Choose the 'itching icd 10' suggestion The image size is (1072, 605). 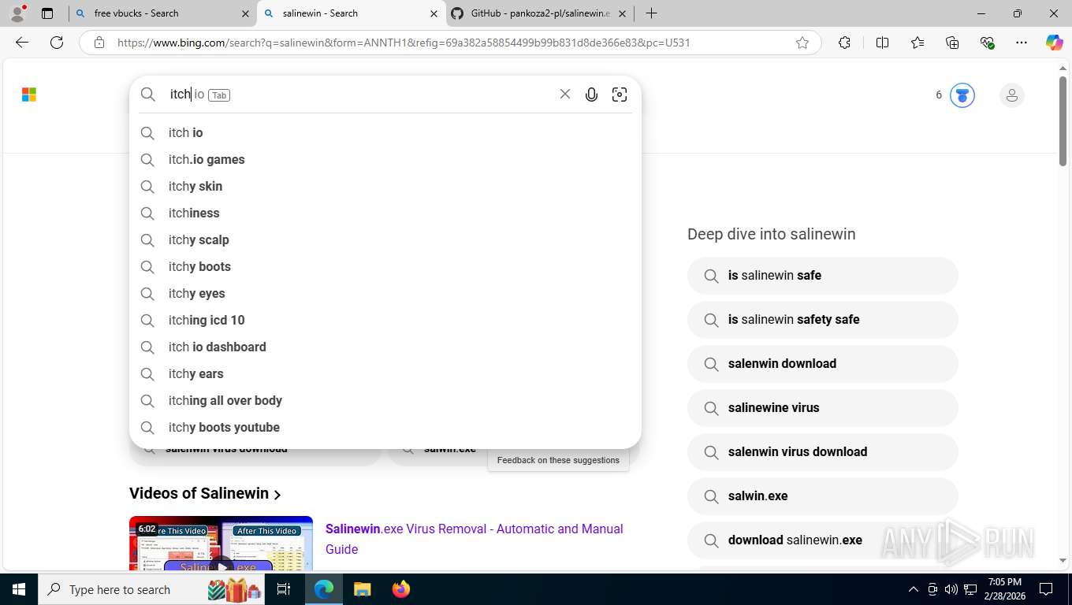[x=385, y=321]
